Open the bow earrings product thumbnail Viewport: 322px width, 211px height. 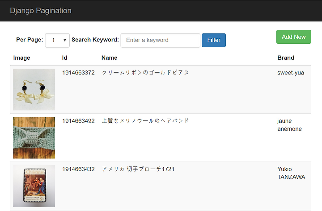click(34, 89)
